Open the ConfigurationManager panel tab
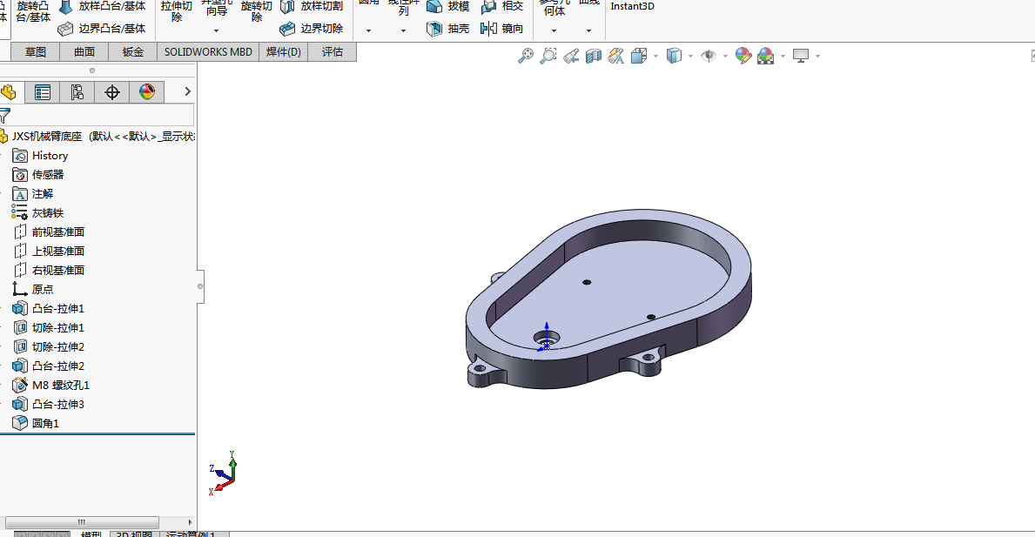The width and height of the screenshot is (1035, 537). click(x=77, y=92)
